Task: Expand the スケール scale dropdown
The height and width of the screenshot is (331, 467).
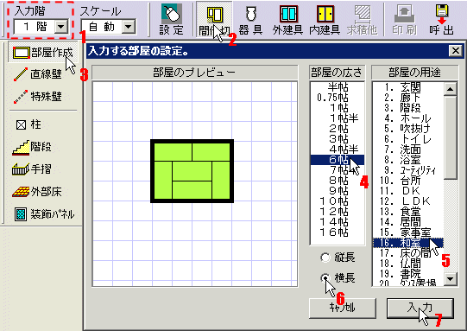Action: coord(129,27)
